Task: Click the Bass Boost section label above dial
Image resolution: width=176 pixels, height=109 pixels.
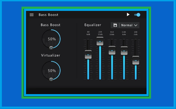Action: click(50, 25)
